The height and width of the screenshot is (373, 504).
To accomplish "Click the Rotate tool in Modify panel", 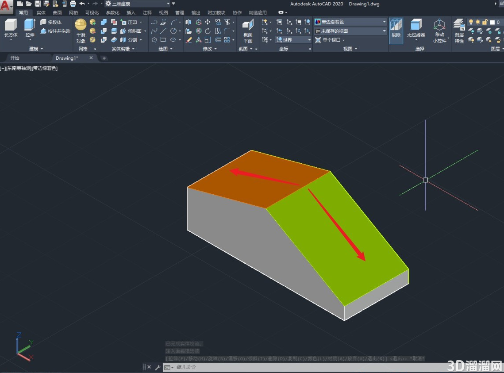I will (x=208, y=31).
